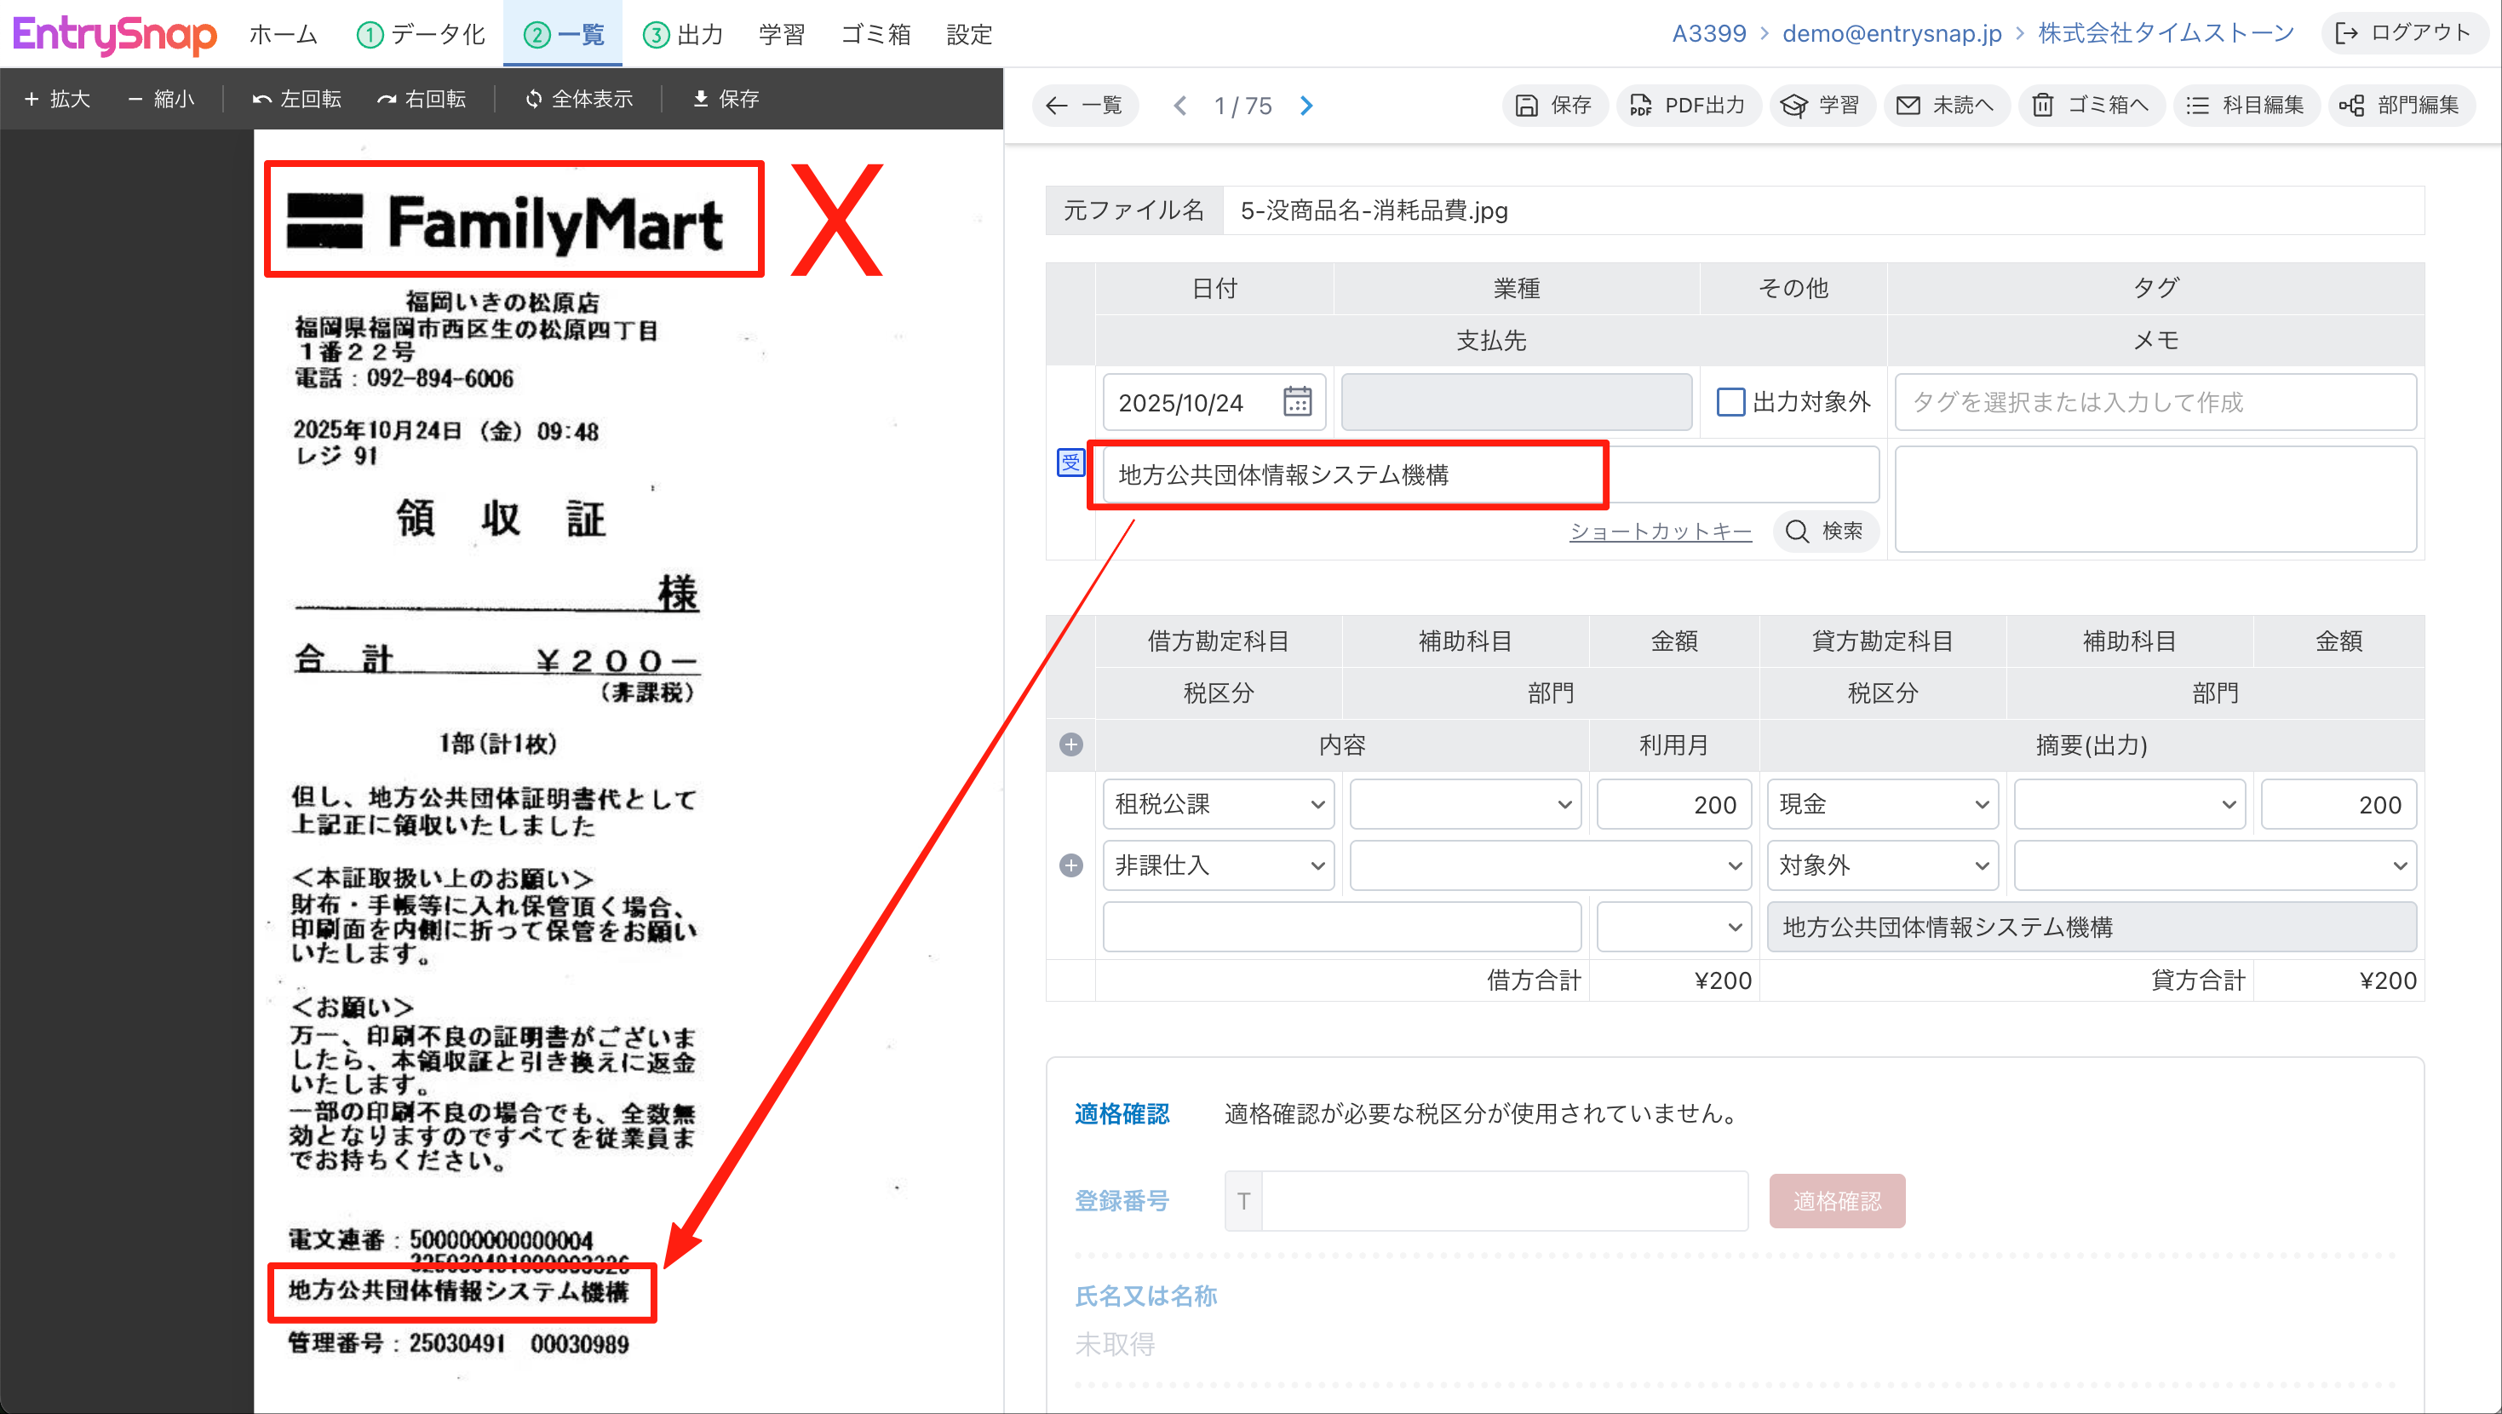Open the ホーム menu
The image size is (2502, 1414).
283,34
